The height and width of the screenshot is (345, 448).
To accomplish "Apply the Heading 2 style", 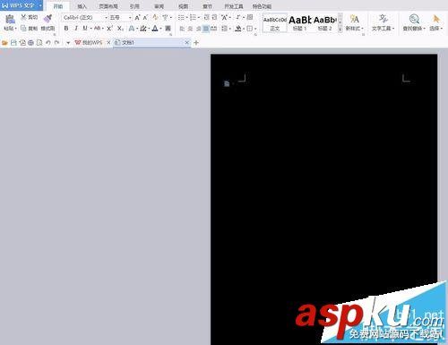I will click(324, 23).
